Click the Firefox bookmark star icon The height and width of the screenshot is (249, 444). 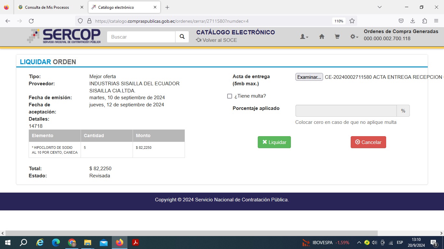352,21
